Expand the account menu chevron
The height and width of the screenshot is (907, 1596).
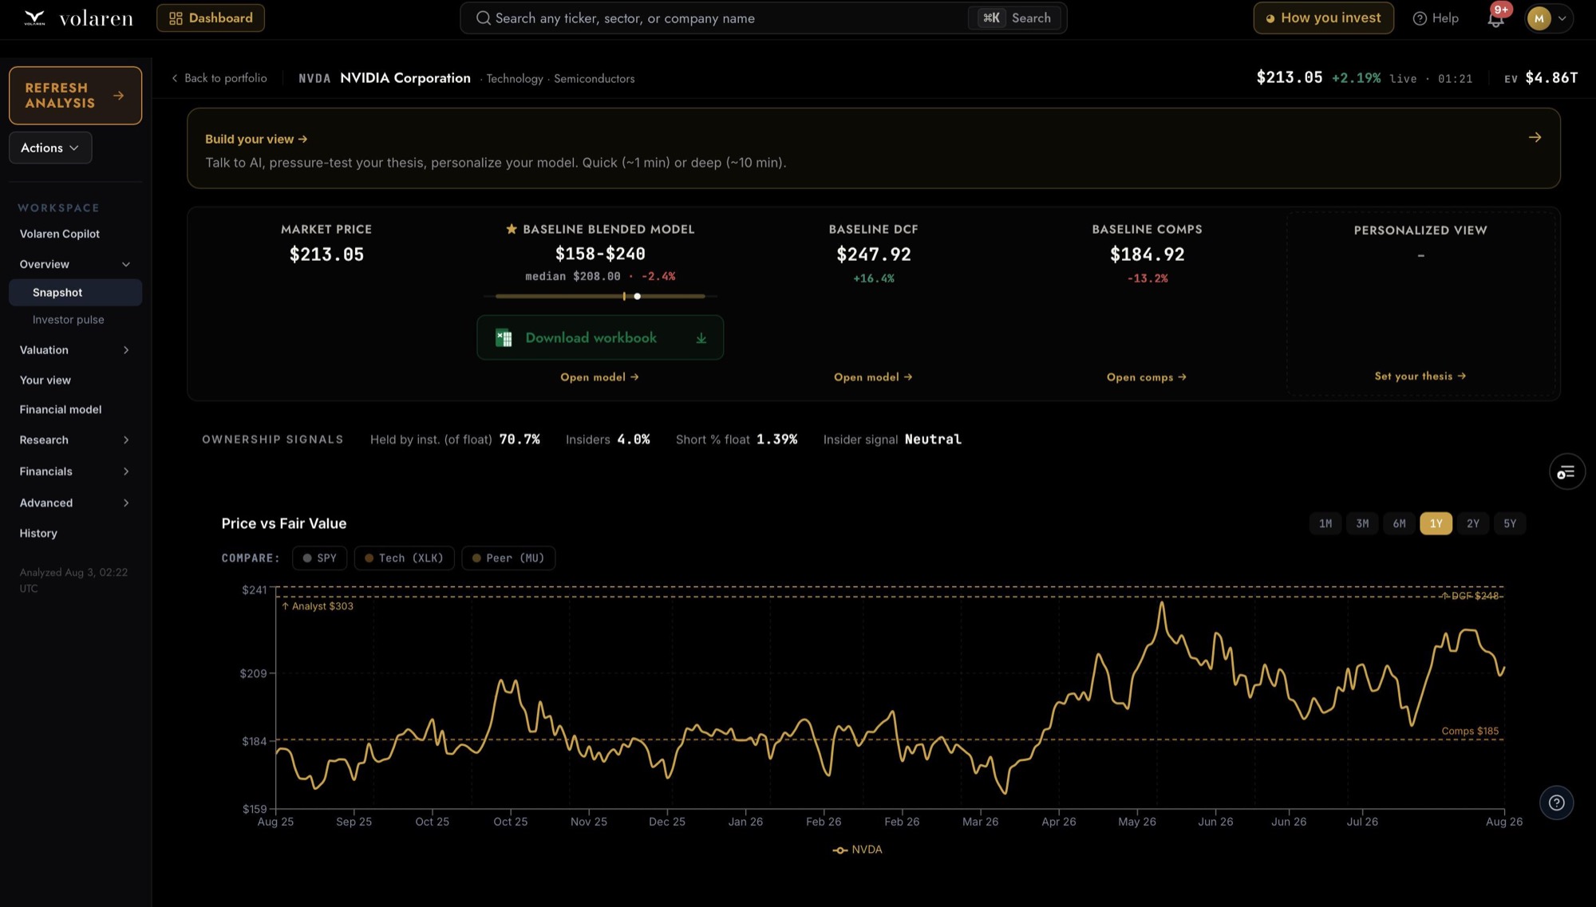(x=1562, y=18)
